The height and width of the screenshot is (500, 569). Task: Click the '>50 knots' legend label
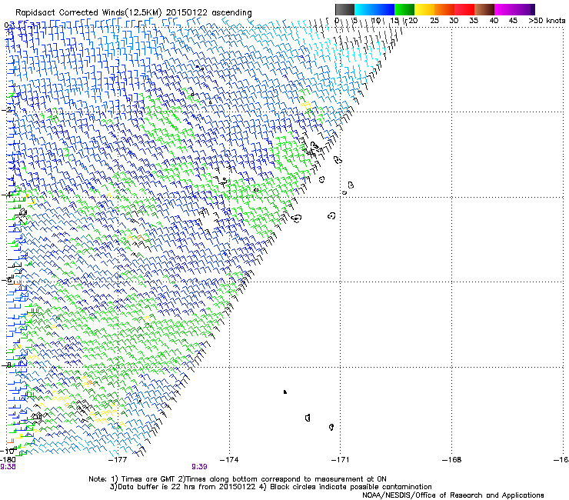tap(547, 20)
